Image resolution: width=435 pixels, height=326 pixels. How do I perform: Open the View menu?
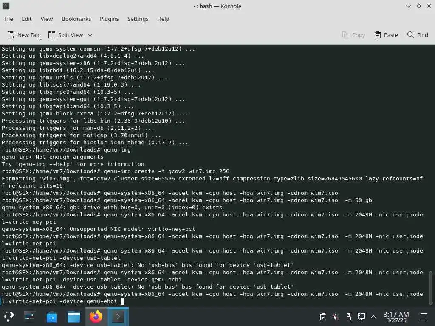click(47, 19)
